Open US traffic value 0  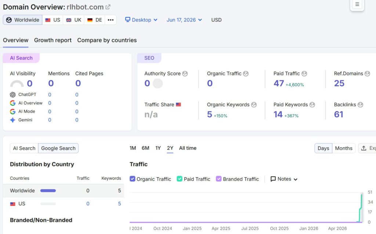point(88,204)
